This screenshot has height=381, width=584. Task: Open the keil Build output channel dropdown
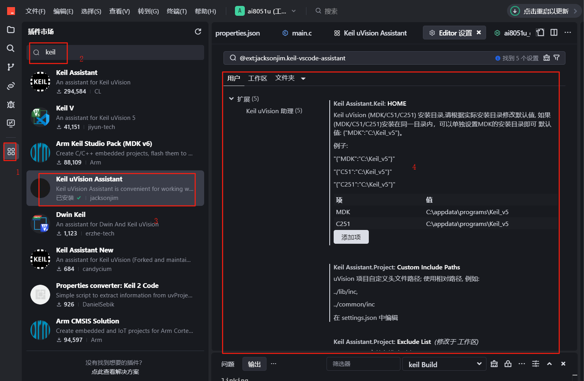(x=445, y=364)
